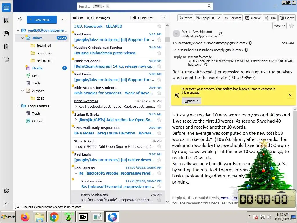Star the I-83 Roadwork CLEARED message

159,26
